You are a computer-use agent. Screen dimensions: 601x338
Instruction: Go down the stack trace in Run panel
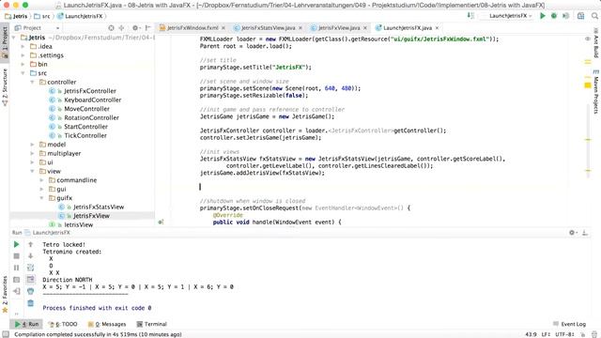tap(31, 256)
